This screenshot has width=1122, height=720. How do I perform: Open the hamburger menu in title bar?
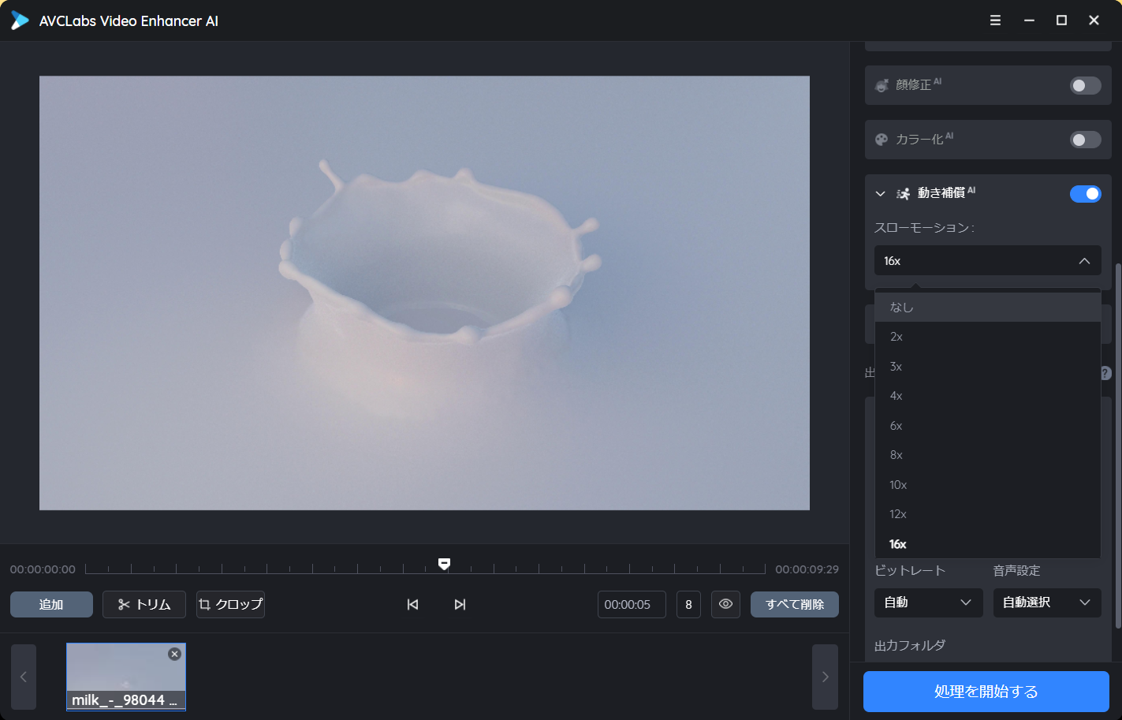(x=995, y=21)
